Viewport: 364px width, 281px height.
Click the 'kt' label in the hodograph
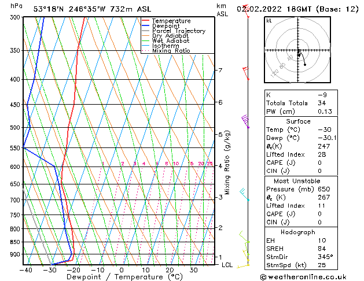pos(269,21)
